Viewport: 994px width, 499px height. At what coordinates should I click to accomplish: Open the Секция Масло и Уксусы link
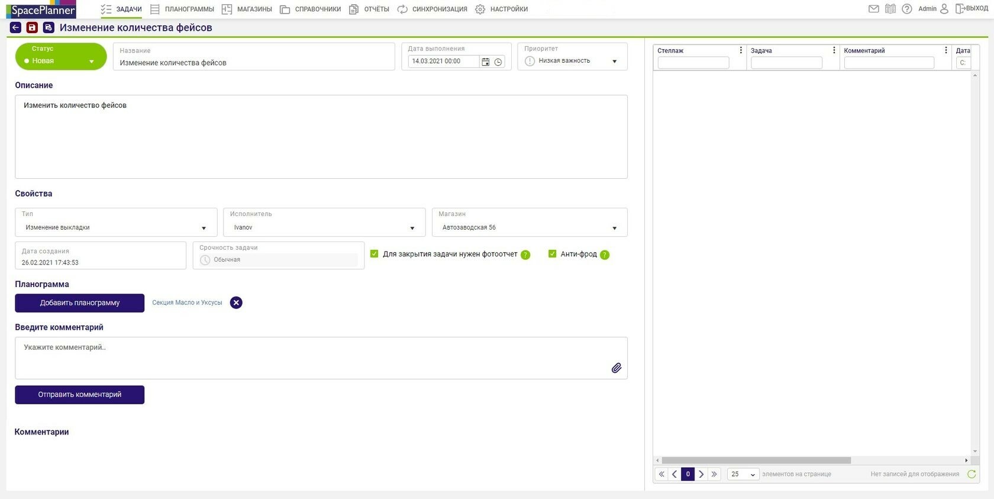coord(187,302)
